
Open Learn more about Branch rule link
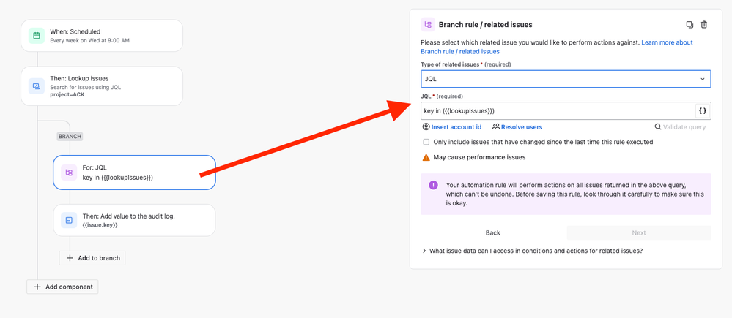[557, 47]
